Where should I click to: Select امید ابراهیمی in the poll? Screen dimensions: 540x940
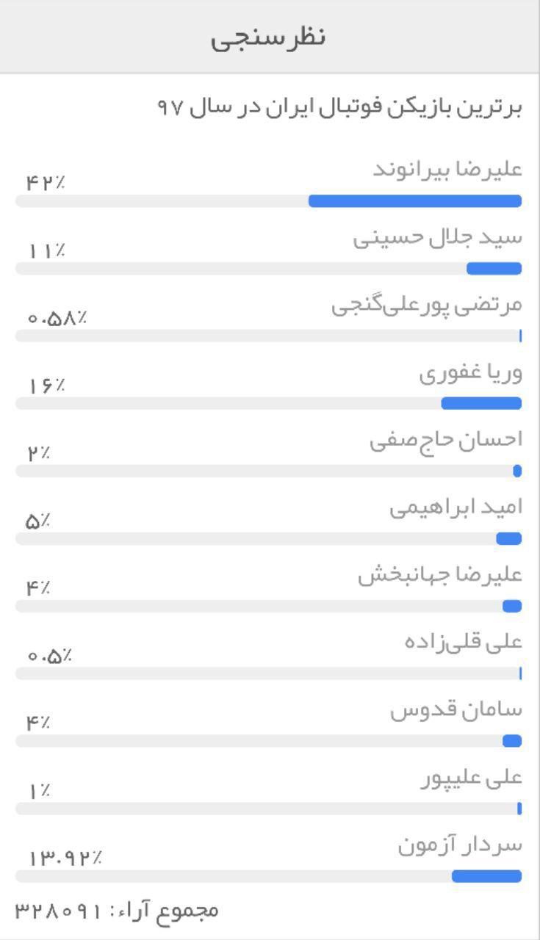pyautogui.click(x=456, y=507)
